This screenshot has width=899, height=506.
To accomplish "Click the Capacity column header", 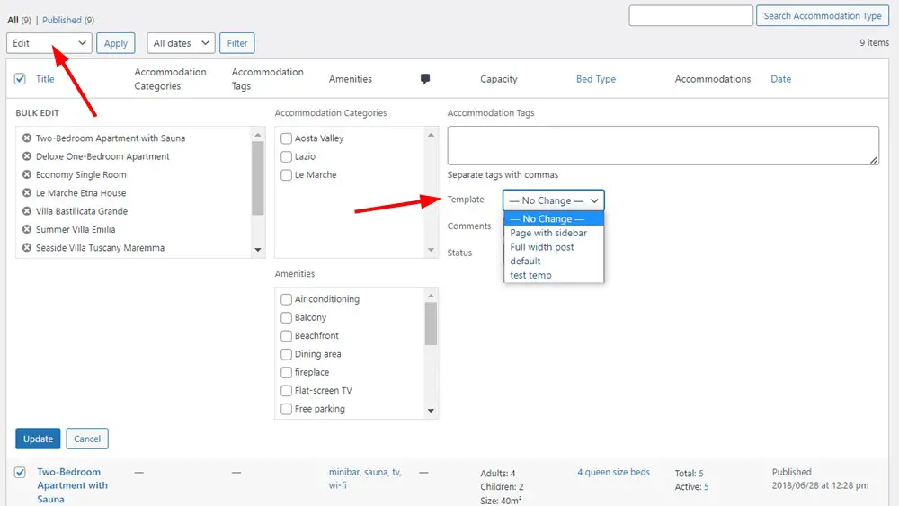I will [498, 79].
